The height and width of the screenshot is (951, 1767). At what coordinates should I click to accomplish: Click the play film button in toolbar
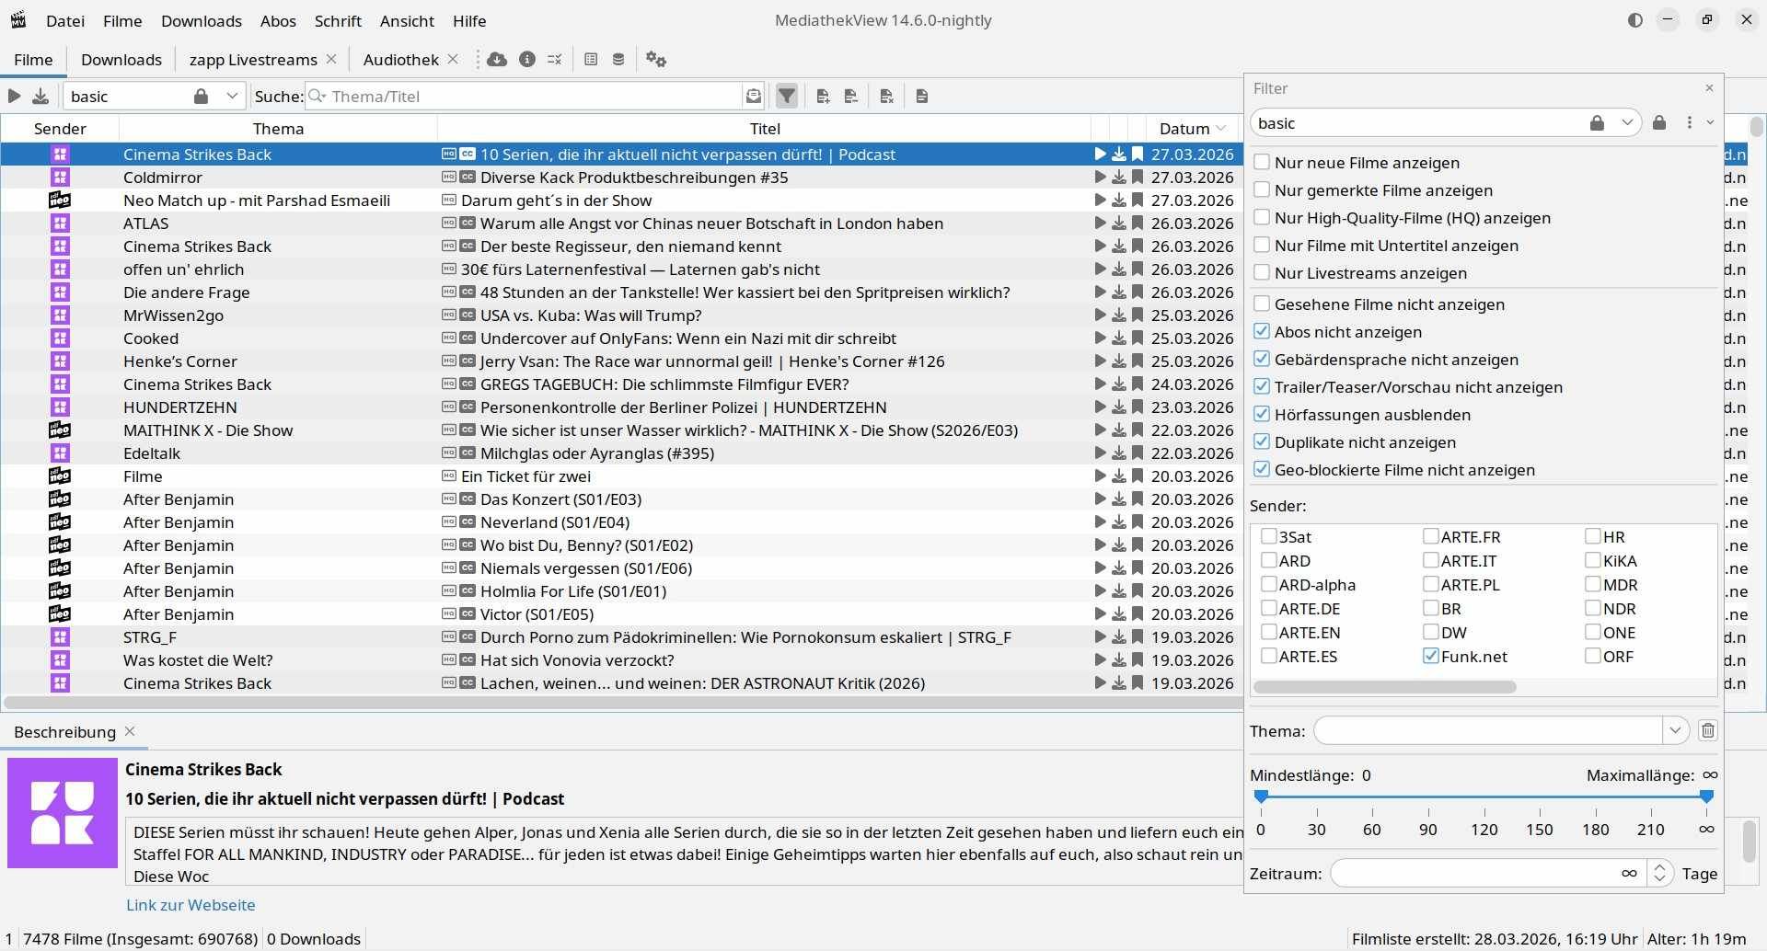[x=14, y=96]
